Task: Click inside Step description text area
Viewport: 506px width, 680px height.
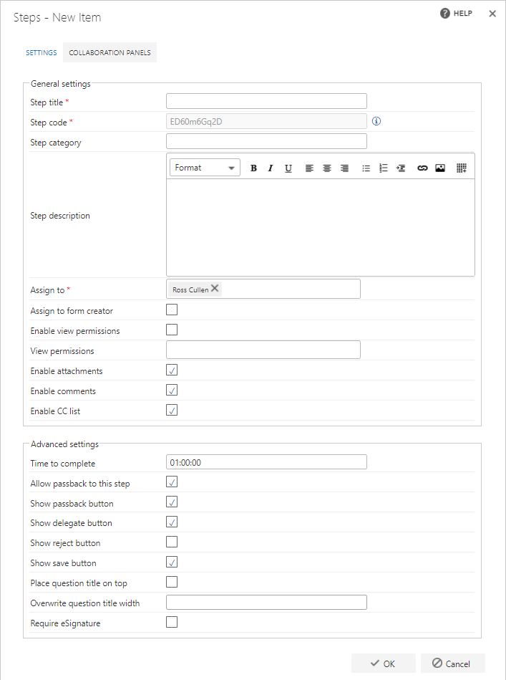Action: tap(321, 227)
